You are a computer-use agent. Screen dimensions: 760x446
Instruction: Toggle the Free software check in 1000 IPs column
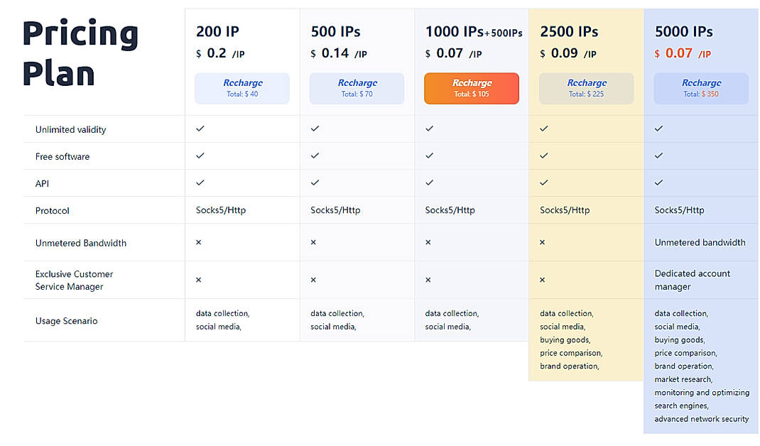pos(428,156)
